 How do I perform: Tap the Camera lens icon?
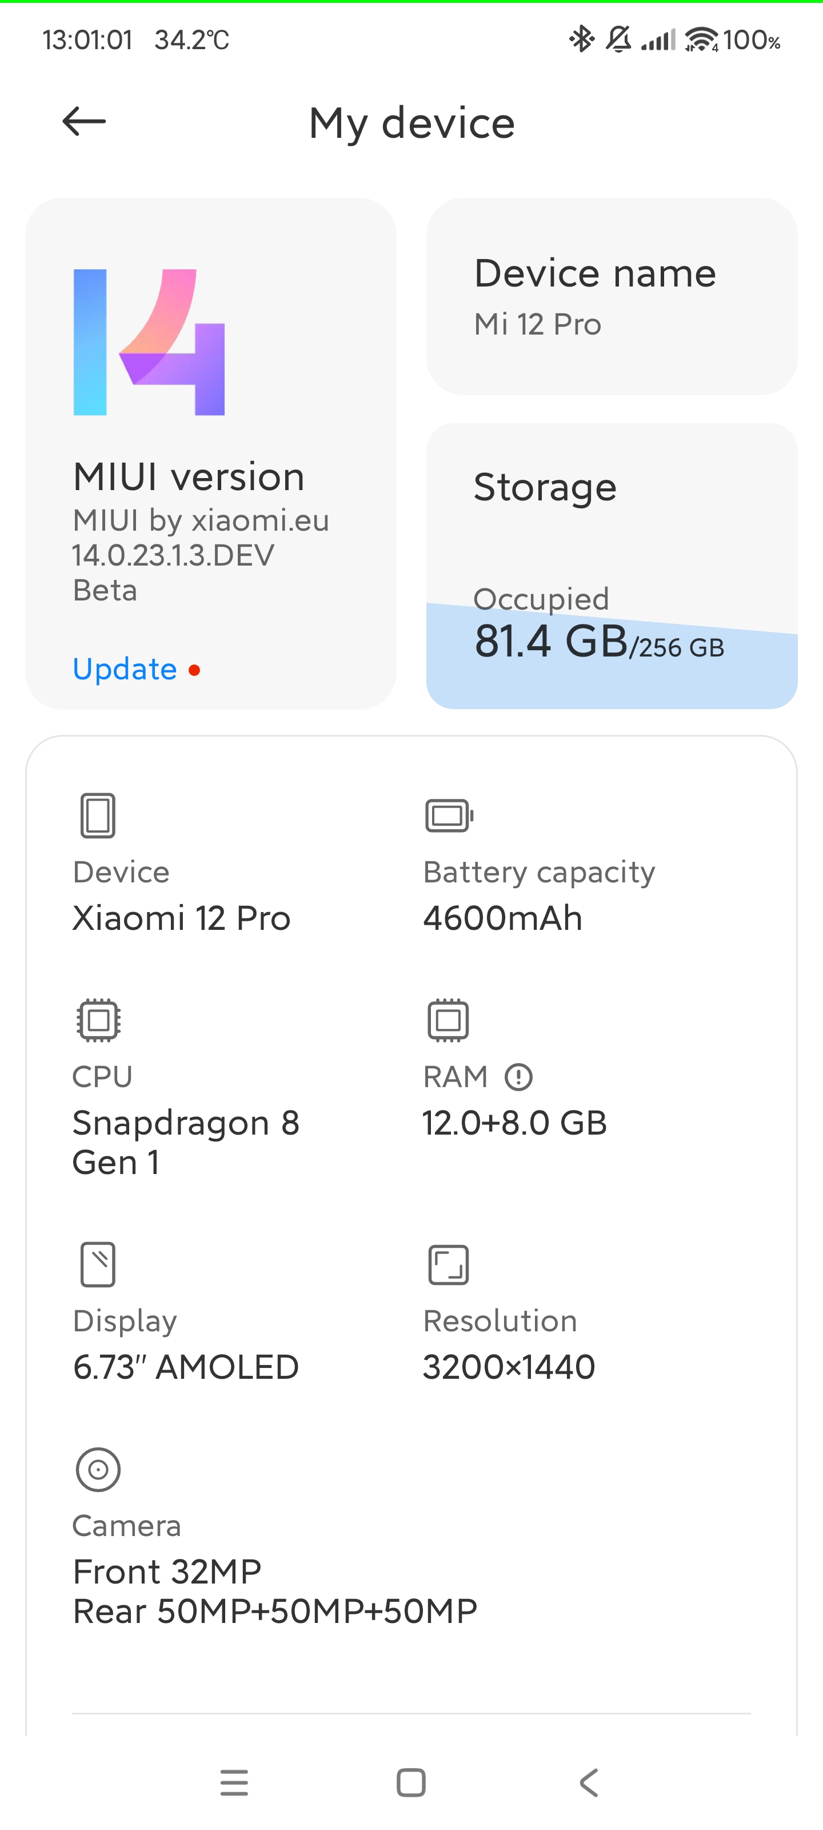pyautogui.click(x=98, y=1469)
